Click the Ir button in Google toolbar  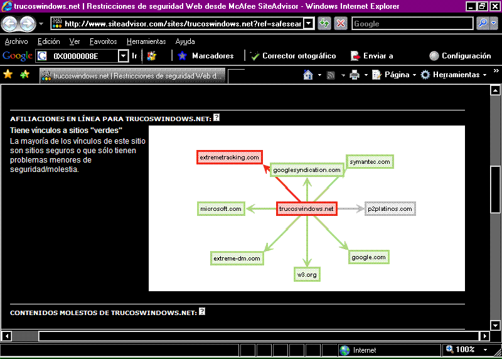coord(134,56)
